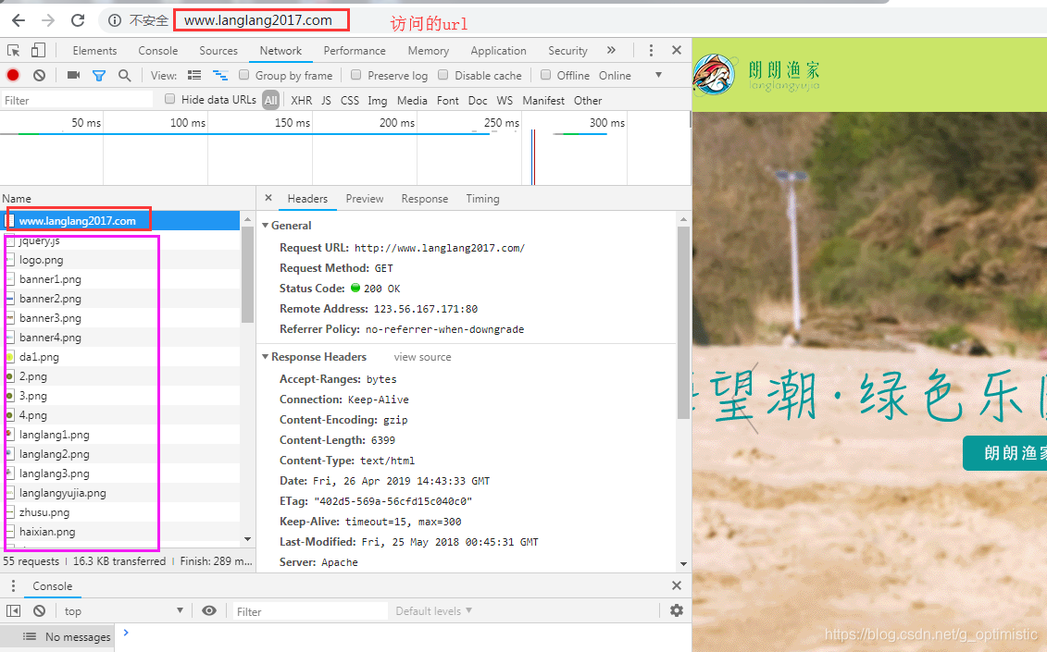Go back with the browser back arrow
This screenshot has width=1047, height=652.
click(19, 20)
